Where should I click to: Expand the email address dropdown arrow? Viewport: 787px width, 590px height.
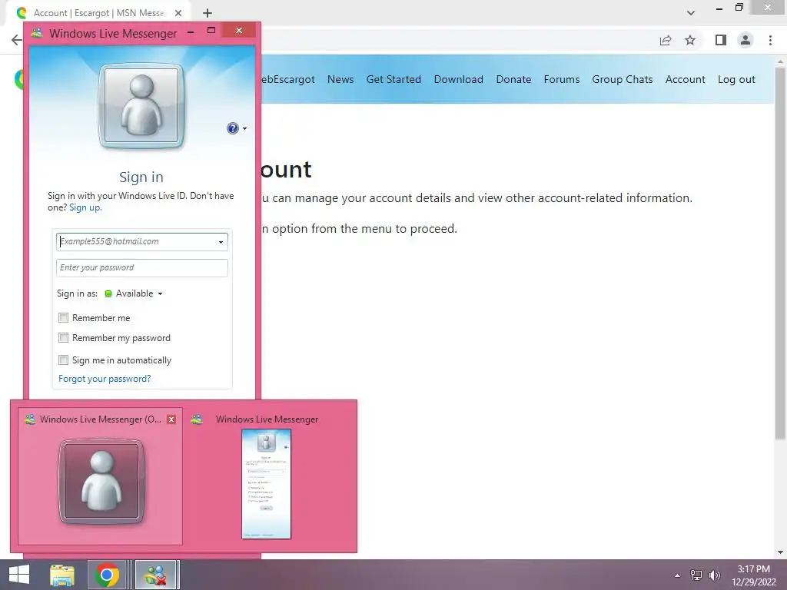221,242
